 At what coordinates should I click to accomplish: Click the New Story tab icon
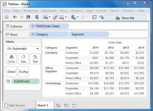[74, 105]
